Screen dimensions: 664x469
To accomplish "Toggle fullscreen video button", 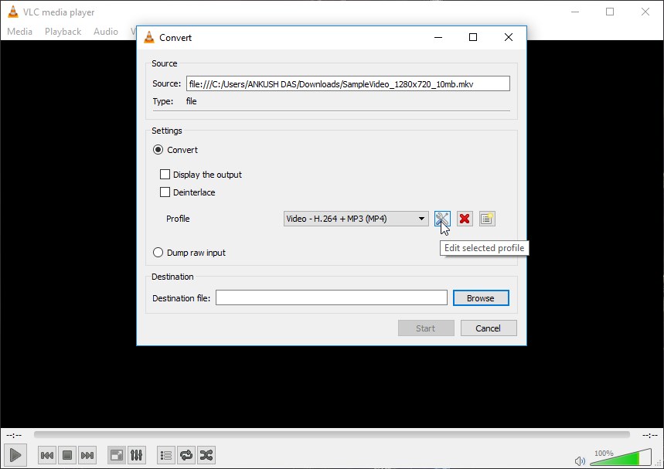I will (x=117, y=455).
